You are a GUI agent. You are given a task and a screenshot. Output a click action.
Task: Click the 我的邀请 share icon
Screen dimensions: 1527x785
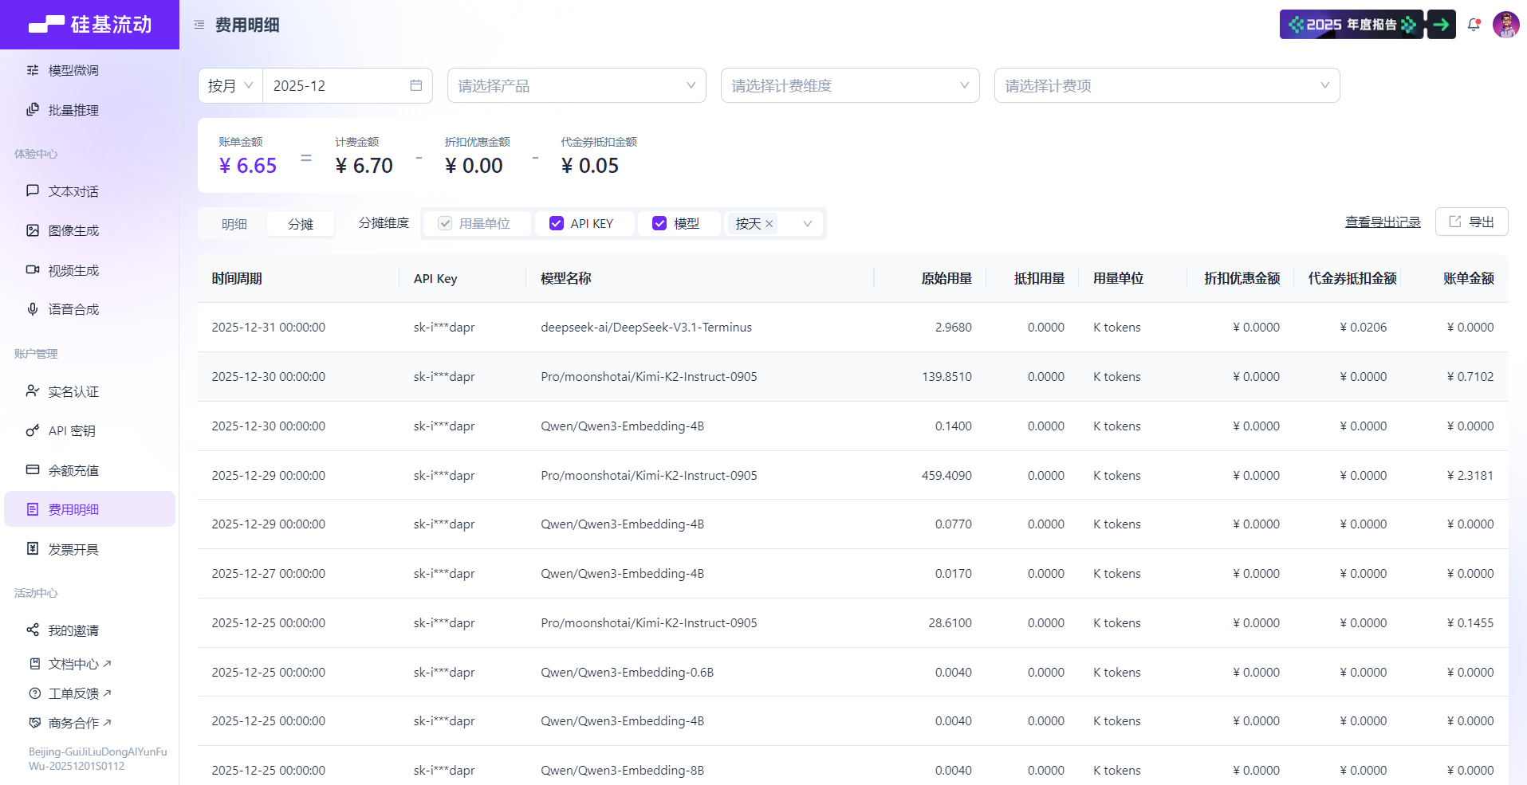coord(33,630)
